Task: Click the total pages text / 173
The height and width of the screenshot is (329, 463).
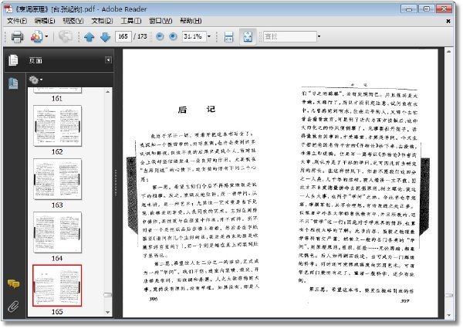Action: coord(140,36)
